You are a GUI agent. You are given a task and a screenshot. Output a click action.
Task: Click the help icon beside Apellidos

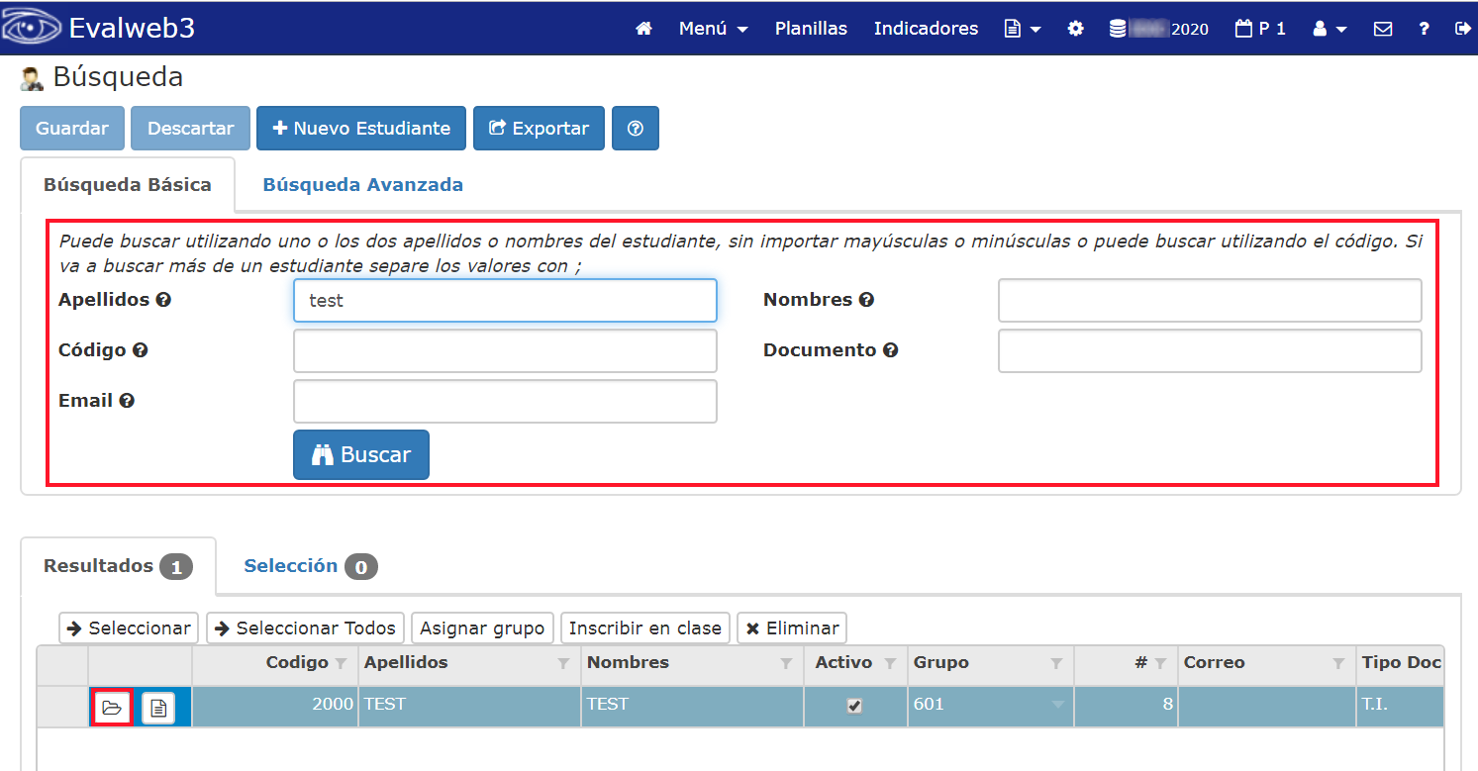click(163, 299)
